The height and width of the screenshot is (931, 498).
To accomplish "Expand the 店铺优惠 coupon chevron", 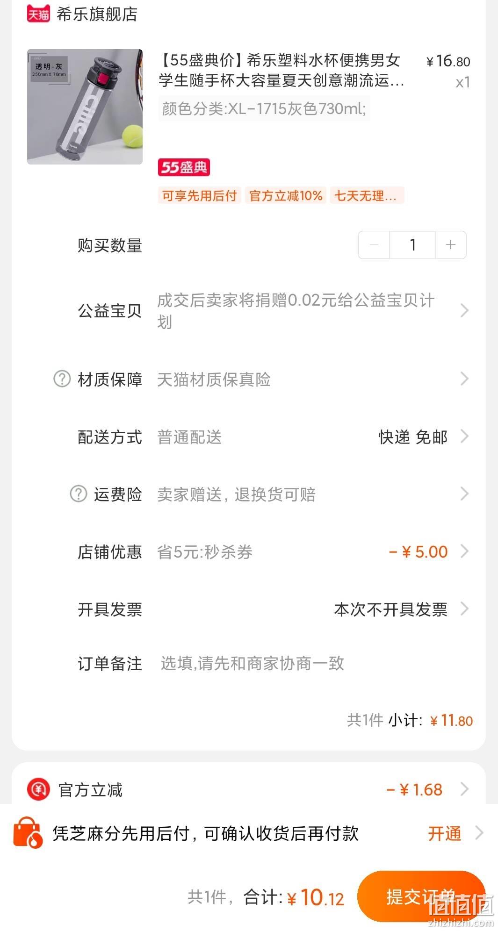I will point(464,551).
